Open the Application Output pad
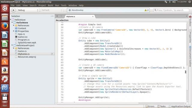This screenshot has width=192, height=108. click(x=180, y=106)
